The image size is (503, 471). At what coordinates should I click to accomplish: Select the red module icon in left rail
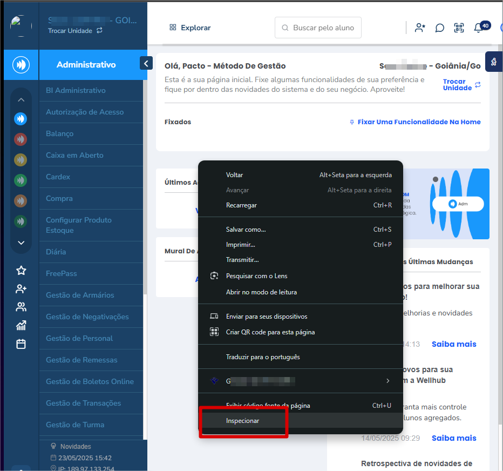click(x=21, y=139)
